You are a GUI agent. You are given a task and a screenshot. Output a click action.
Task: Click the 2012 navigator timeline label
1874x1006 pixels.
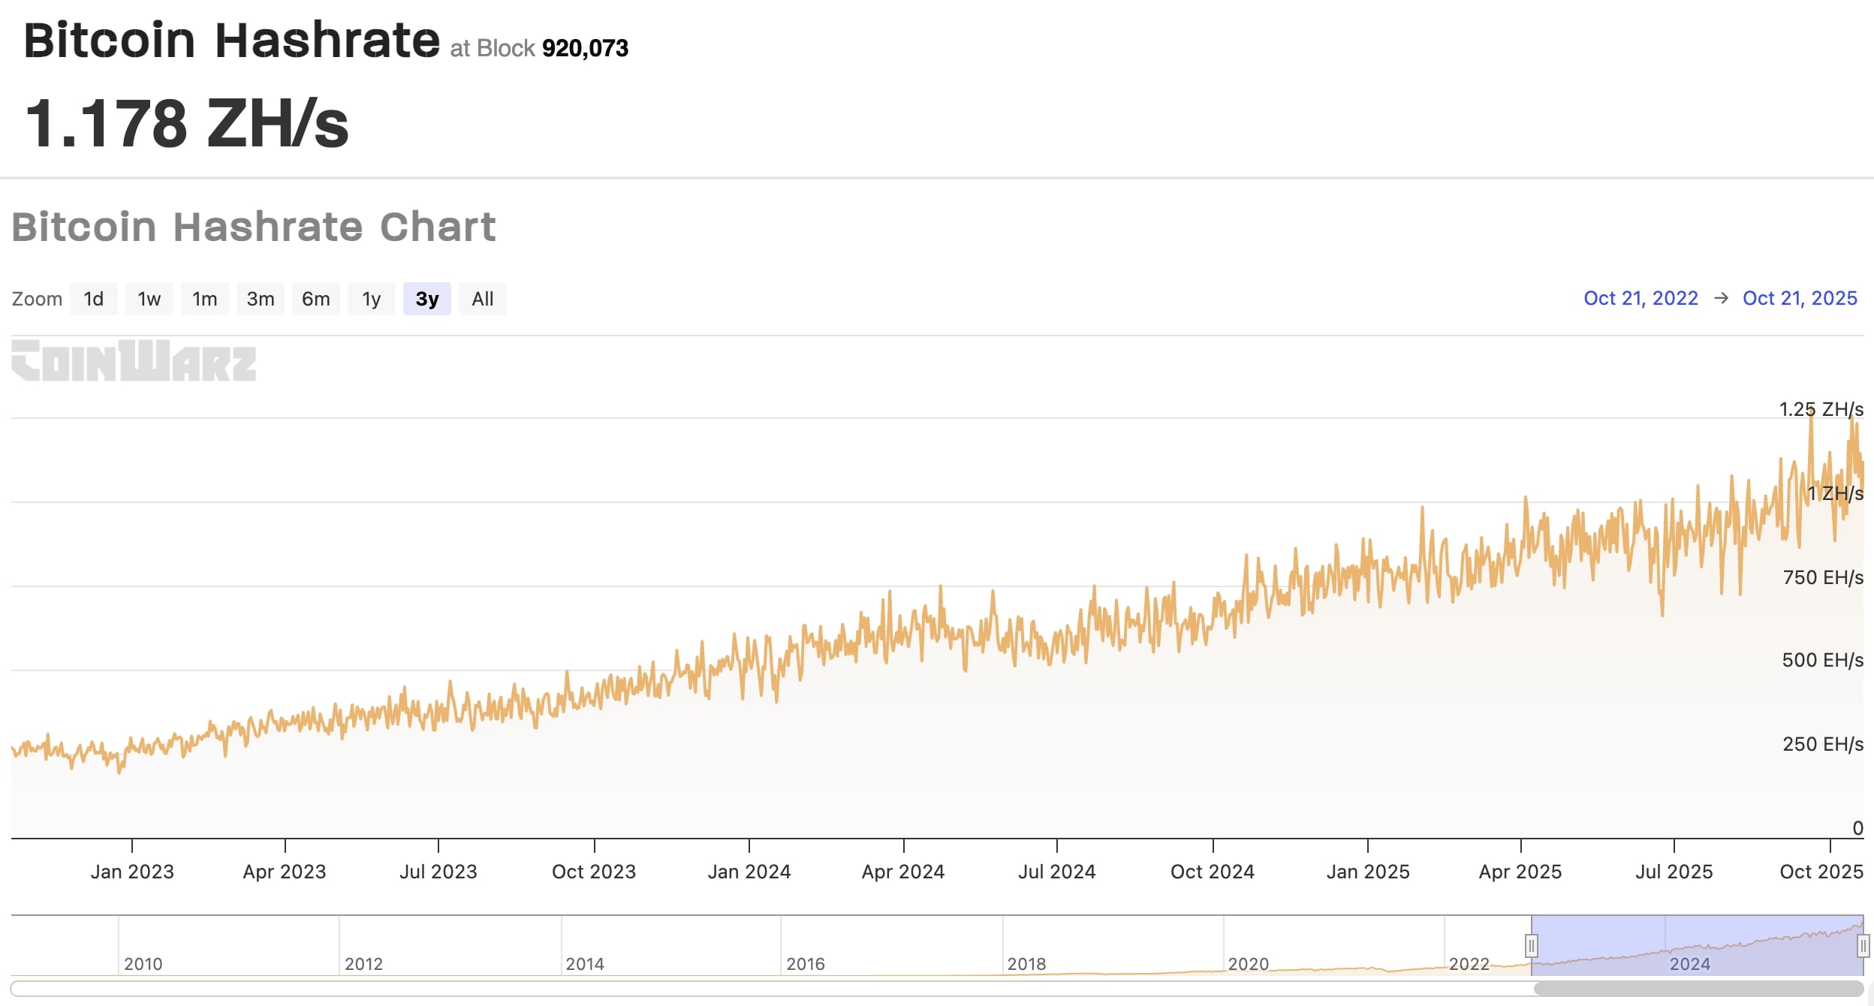(x=363, y=964)
